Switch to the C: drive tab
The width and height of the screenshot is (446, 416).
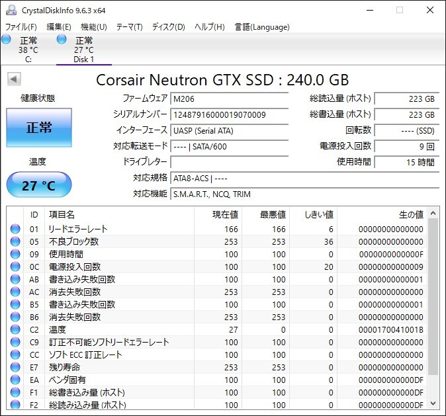pos(28,50)
